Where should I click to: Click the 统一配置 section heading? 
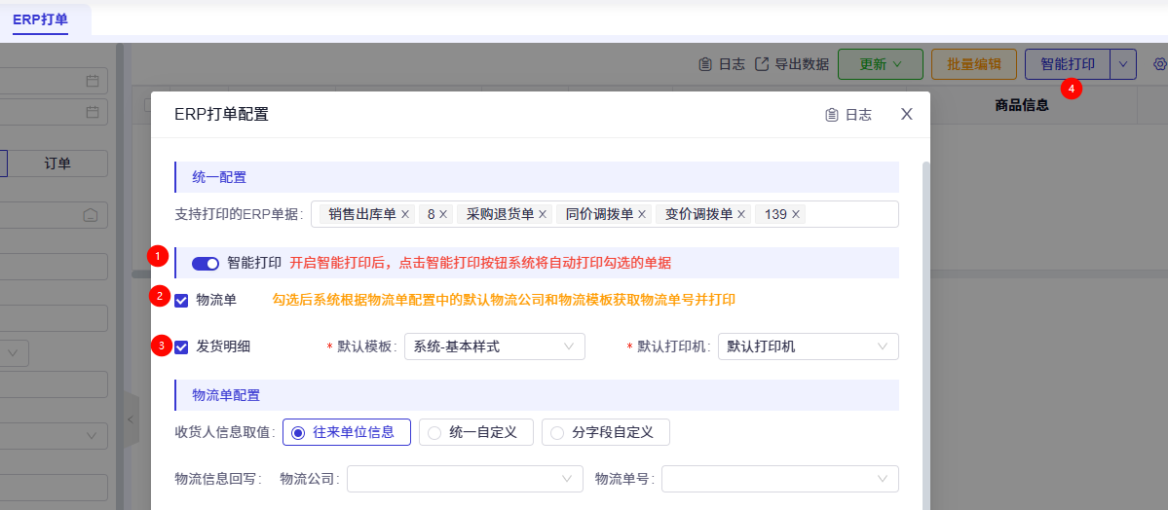[219, 177]
